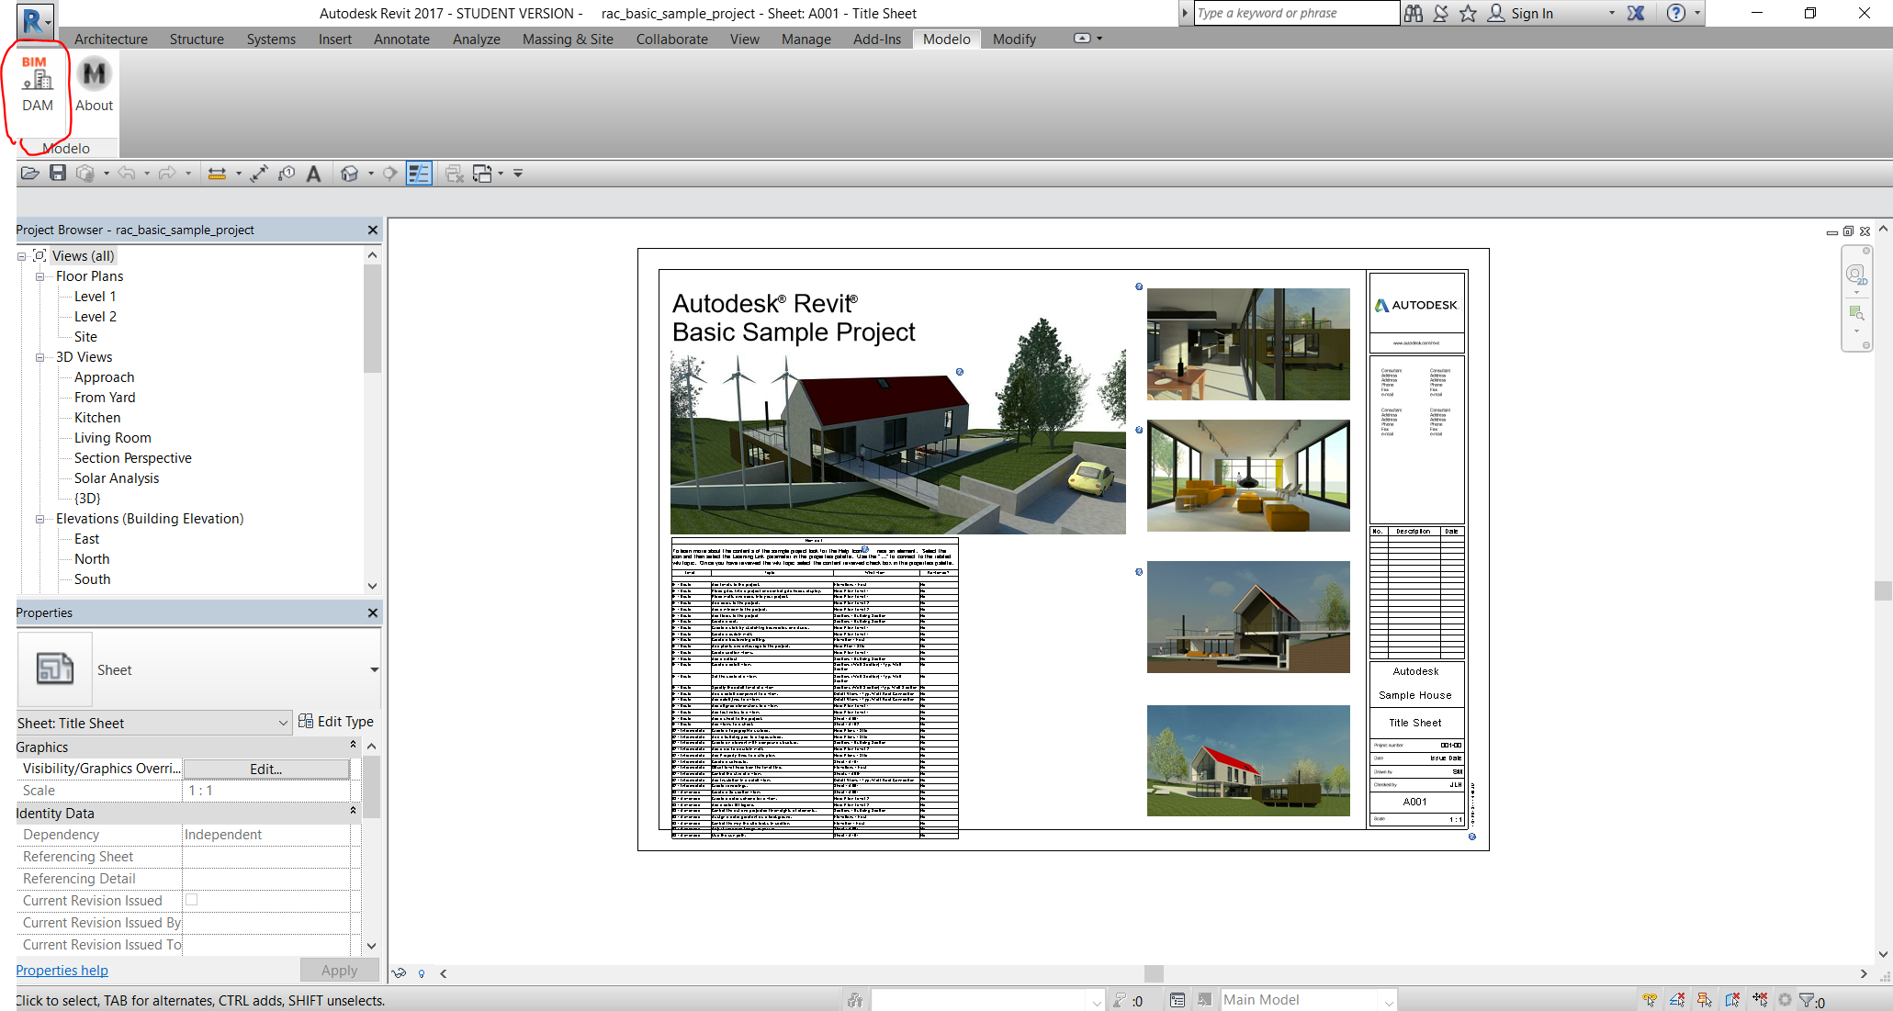The height and width of the screenshot is (1011, 1893).
Task: Open the Add-Ins ribbon tab
Action: click(x=877, y=39)
